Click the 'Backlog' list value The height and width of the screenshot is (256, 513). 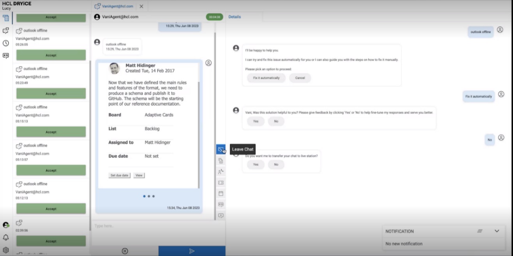pyautogui.click(x=152, y=129)
